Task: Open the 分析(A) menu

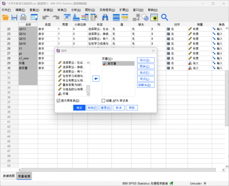Action: 76,10
